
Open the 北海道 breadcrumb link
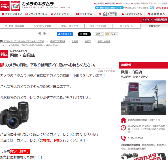point(75,41)
